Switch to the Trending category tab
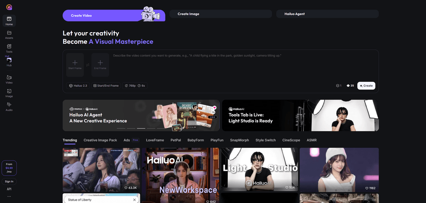Viewport: 426px width, 203px height. tap(70, 140)
